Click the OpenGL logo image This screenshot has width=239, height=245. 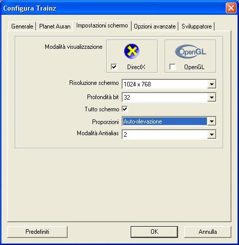(191, 51)
